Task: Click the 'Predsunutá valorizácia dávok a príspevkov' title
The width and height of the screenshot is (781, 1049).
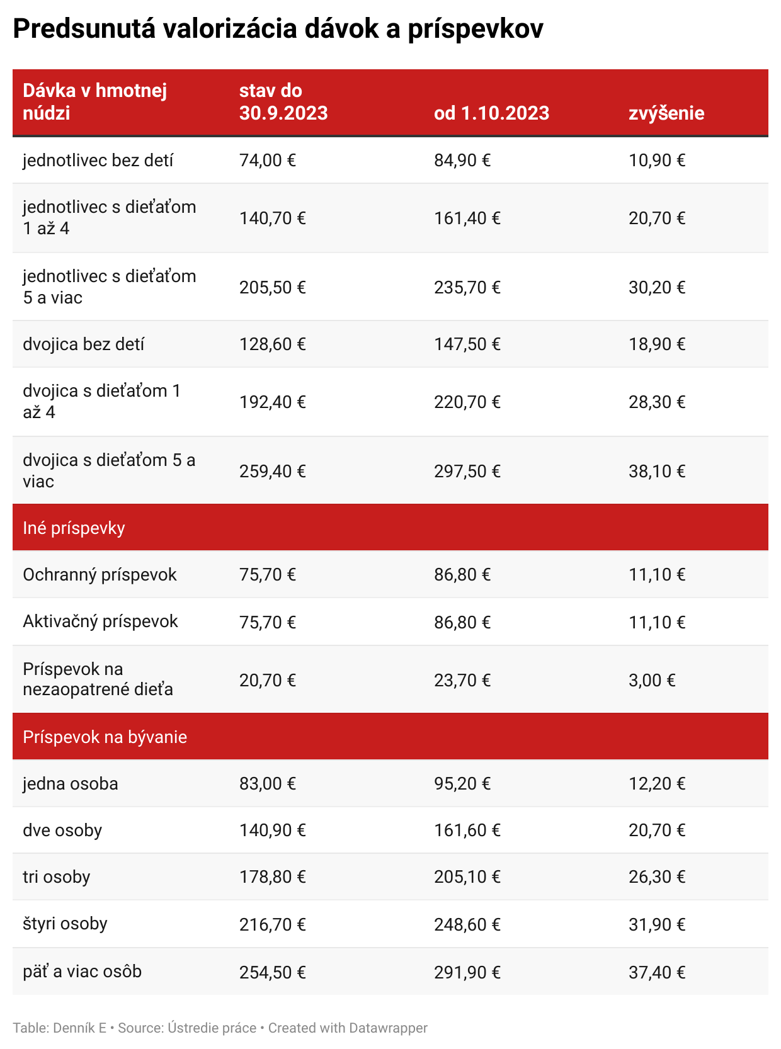Action: [x=278, y=29]
